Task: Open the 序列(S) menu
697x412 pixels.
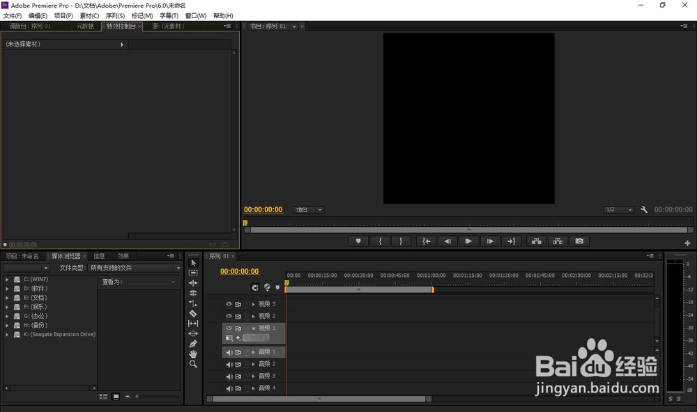Action: pyautogui.click(x=115, y=15)
